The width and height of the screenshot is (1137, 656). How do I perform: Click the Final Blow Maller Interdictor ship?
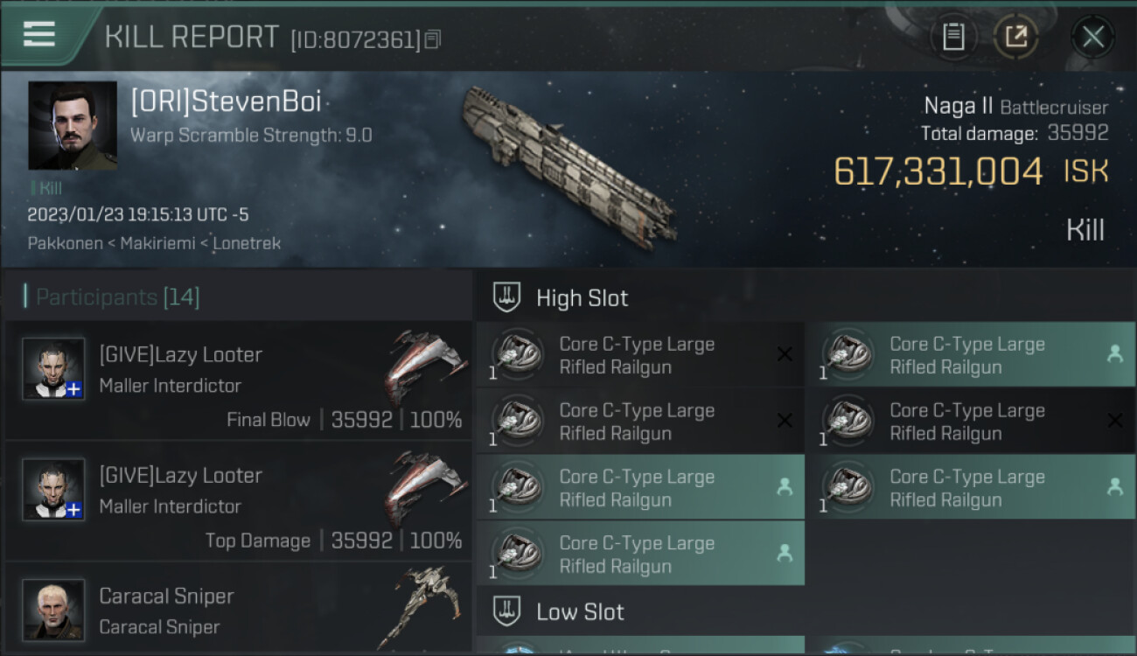[426, 367]
